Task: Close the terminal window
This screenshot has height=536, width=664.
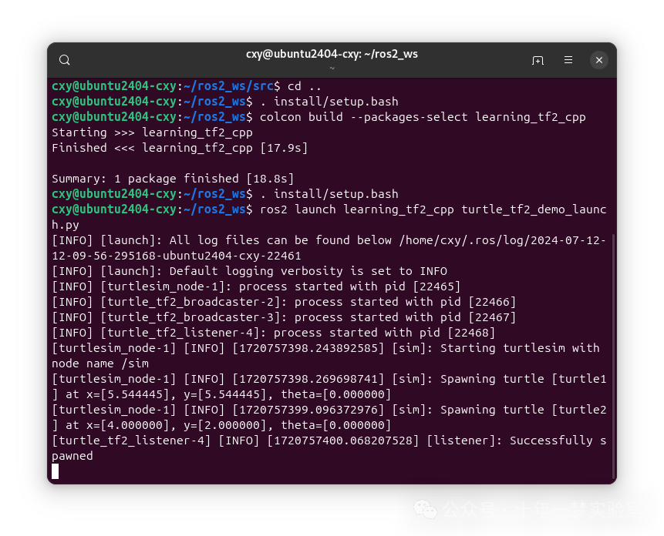Action: (598, 60)
